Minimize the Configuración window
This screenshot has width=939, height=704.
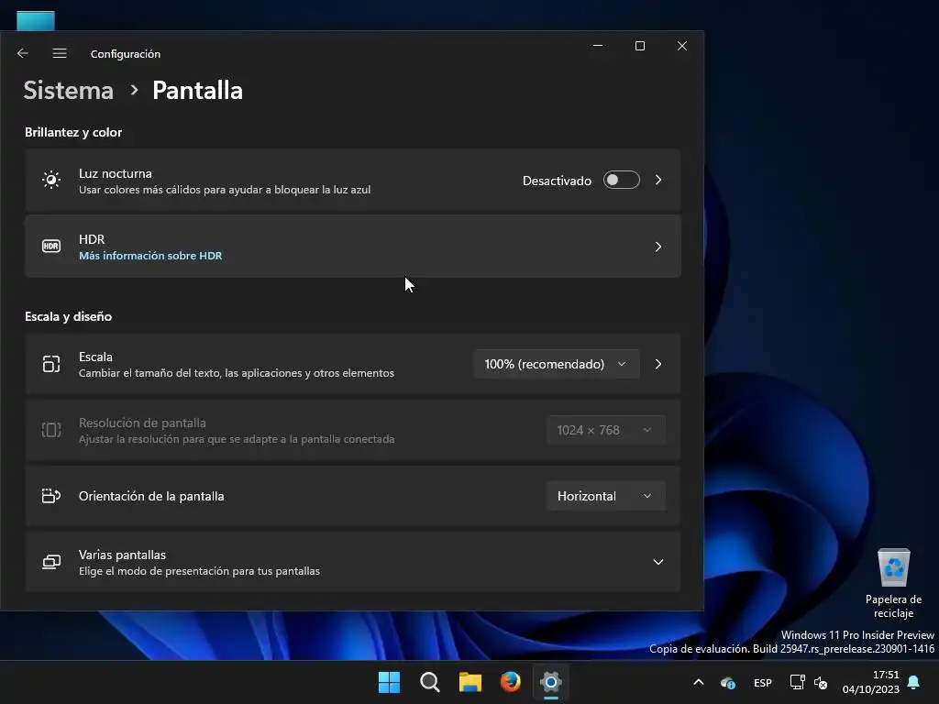click(x=598, y=46)
